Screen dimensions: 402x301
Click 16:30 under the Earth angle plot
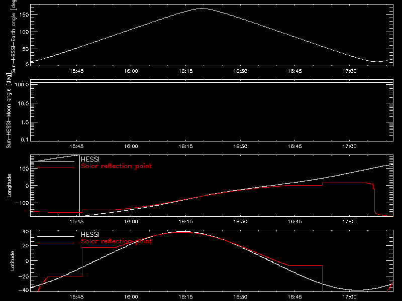click(240, 71)
